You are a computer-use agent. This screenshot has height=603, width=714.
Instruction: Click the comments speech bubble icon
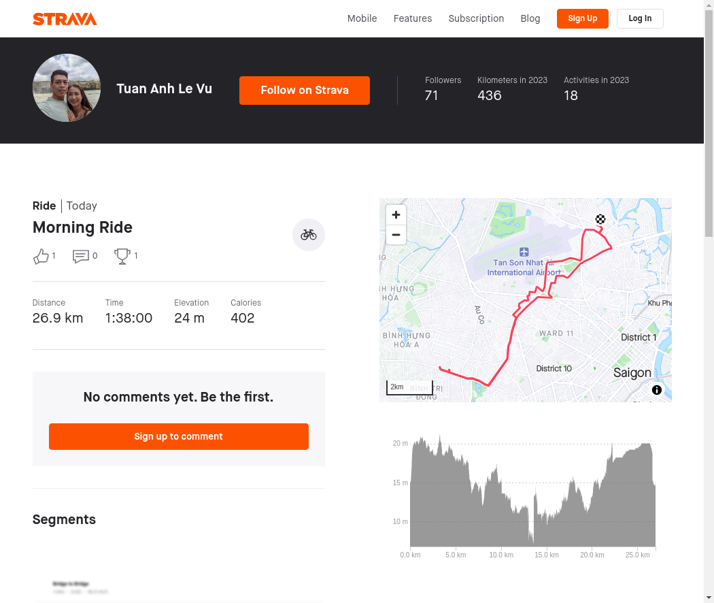click(81, 256)
